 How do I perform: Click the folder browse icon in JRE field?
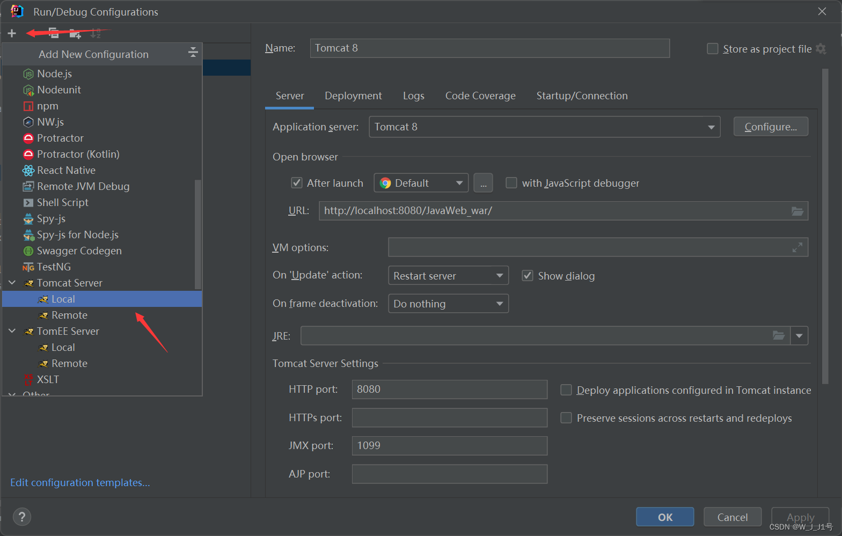pos(779,336)
